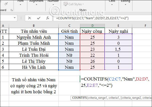
Task: Click the "Tên nhân viên" header cell
Action: (34, 31)
